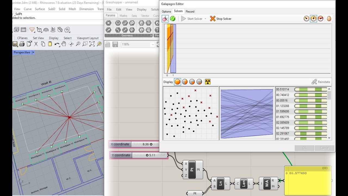This screenshot has height=196, width=348.
Task: Click the Grasshopper save file disk icon
Action: coord(115,44)
